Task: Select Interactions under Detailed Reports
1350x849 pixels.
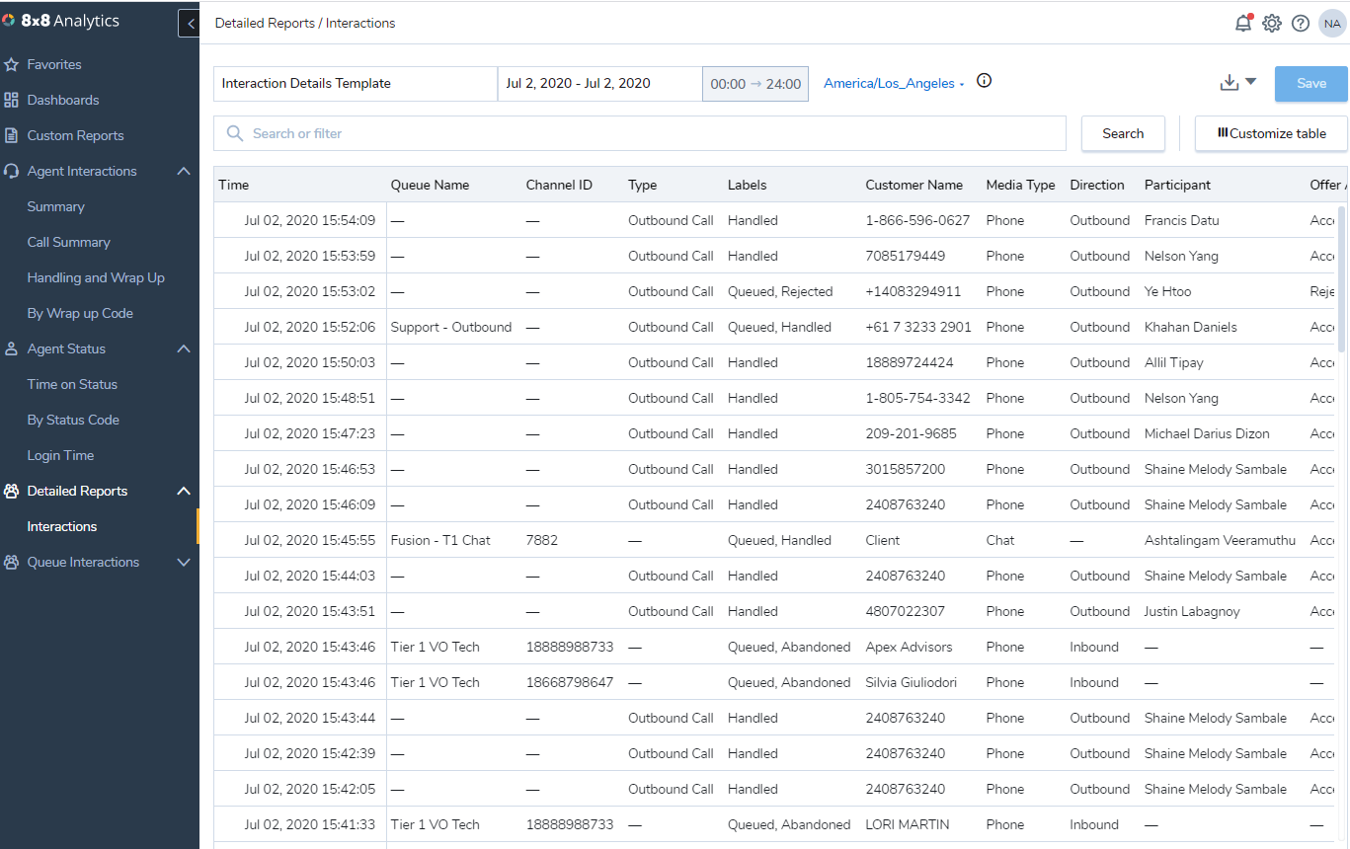Action: (x=62, y=526)
